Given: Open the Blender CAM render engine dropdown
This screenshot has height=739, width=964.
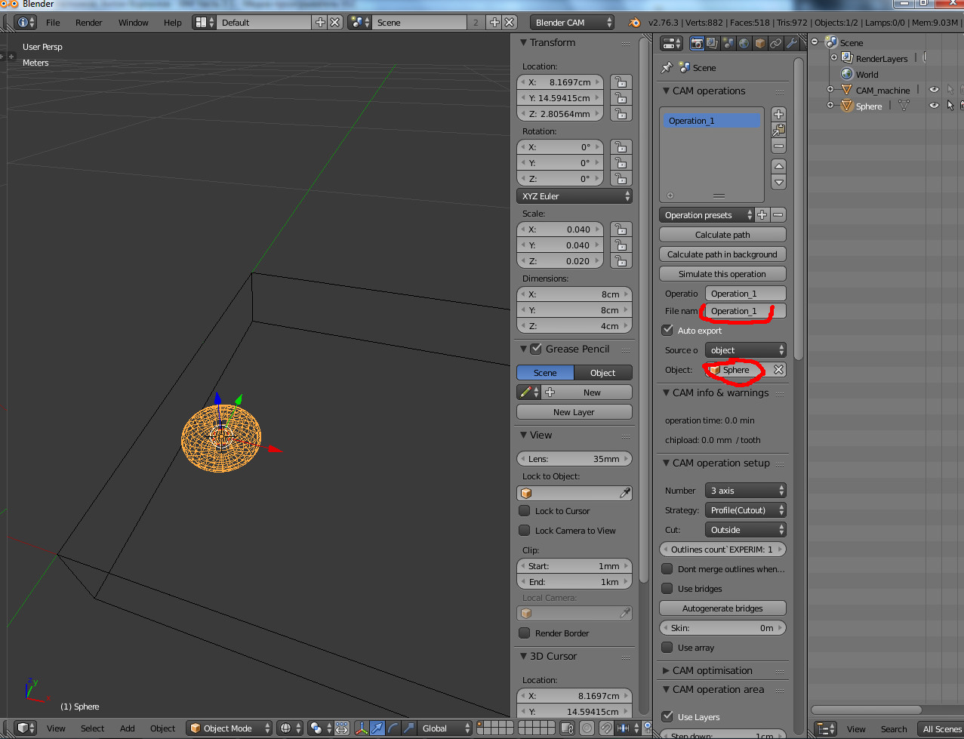Looking at the screenshot, I should (x=571, y=23).
